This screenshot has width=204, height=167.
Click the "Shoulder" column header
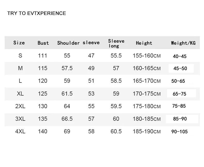[68, 43]
